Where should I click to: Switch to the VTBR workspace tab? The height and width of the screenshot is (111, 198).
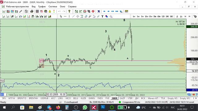coord(130,98)
